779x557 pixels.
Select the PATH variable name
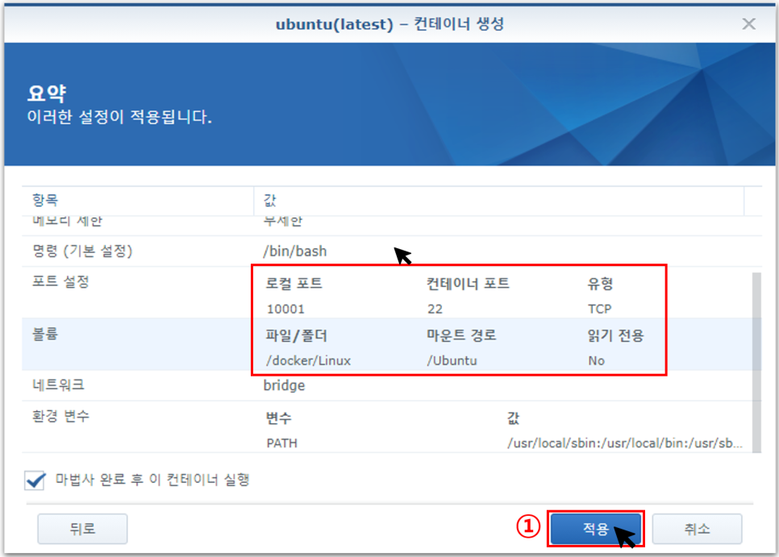281,443
